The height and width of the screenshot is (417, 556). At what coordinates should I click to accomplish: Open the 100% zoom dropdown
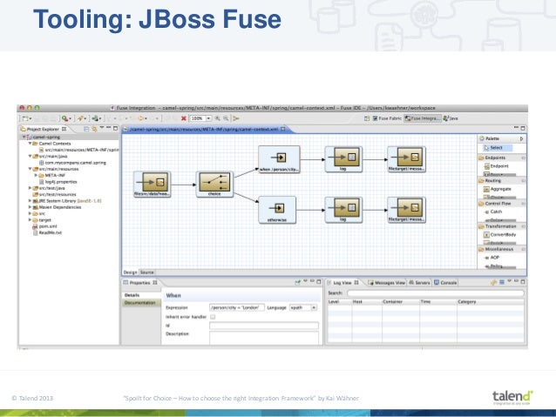click(x=209, y=118)
